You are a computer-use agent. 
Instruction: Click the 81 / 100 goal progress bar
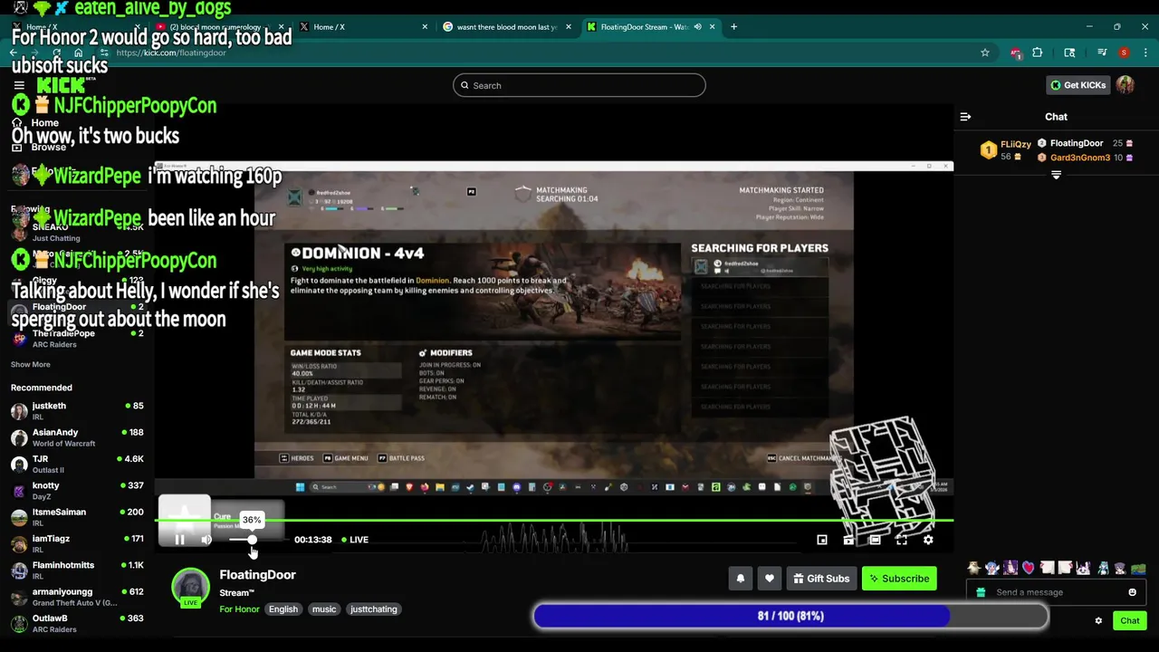pos(790,617)
